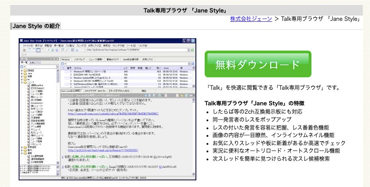
Task: Click bullet about 次スレ候補検索
Action: 271,159
